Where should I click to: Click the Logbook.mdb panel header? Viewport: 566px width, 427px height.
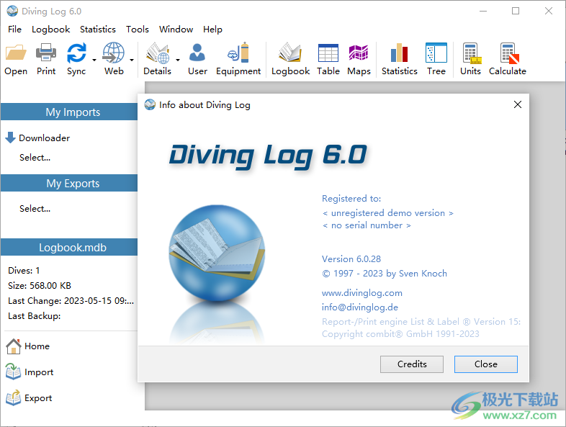[69, 247]
